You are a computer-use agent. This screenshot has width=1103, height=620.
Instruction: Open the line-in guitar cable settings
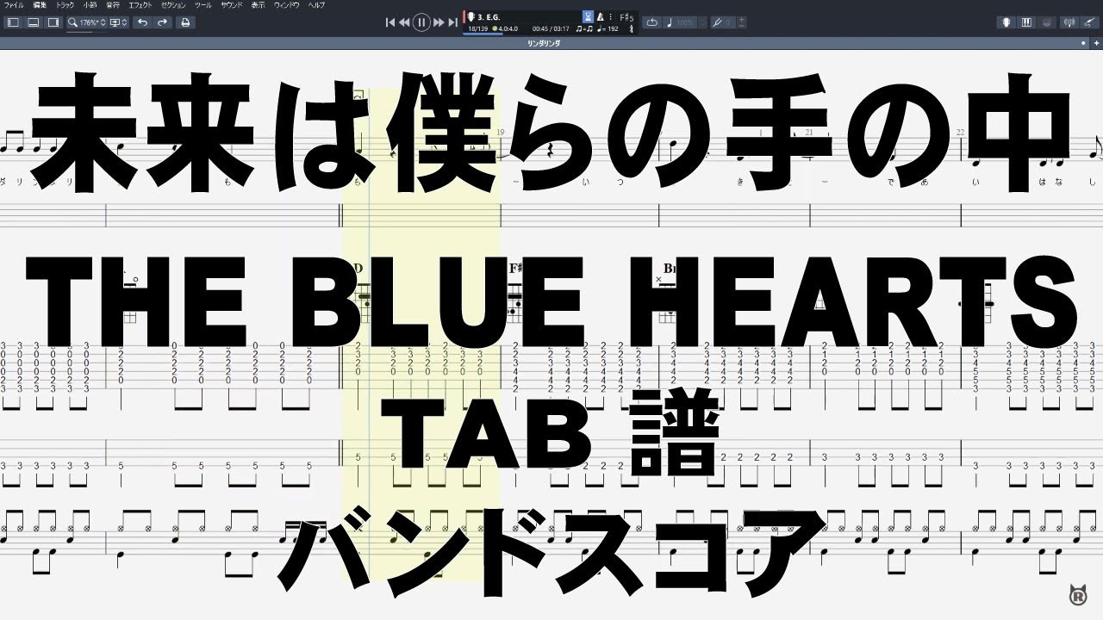pyautogui.click(x=1089, y=22)
